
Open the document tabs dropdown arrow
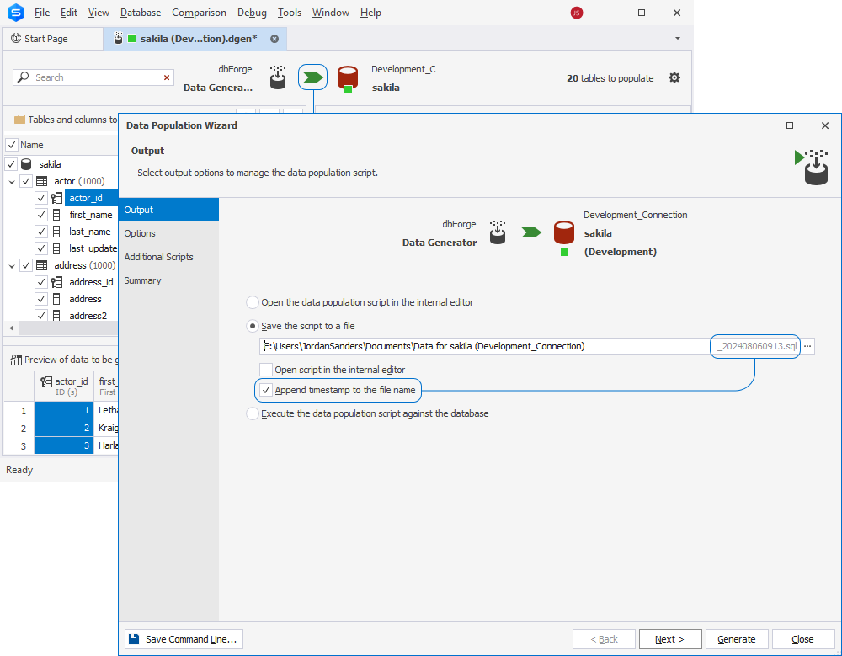(x=678, y=38)
